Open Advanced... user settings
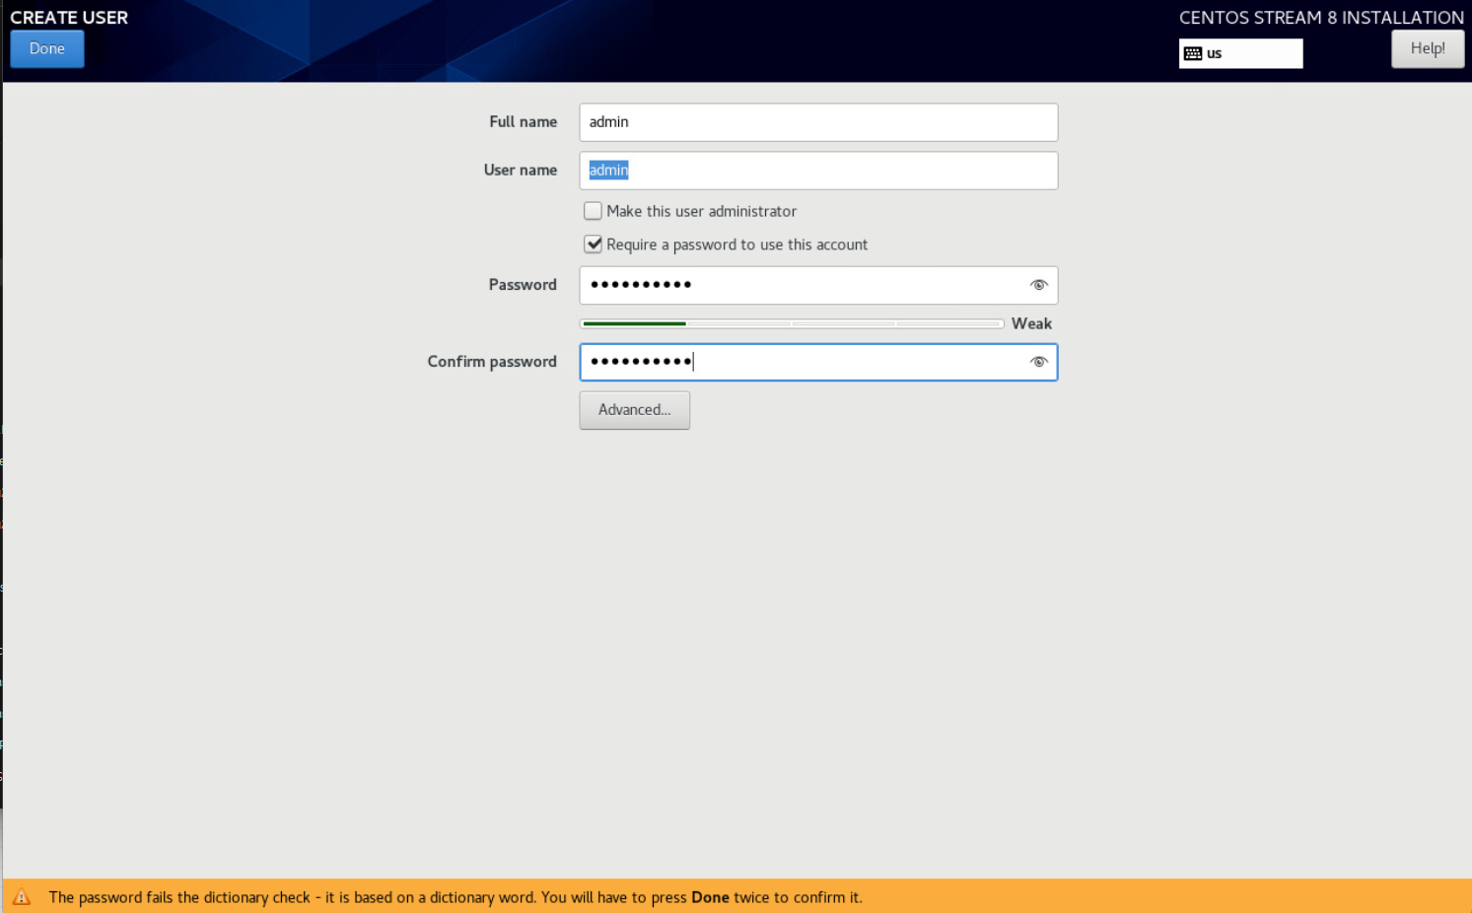Viewport: 1472px width, 913px height. pos(634,410)
